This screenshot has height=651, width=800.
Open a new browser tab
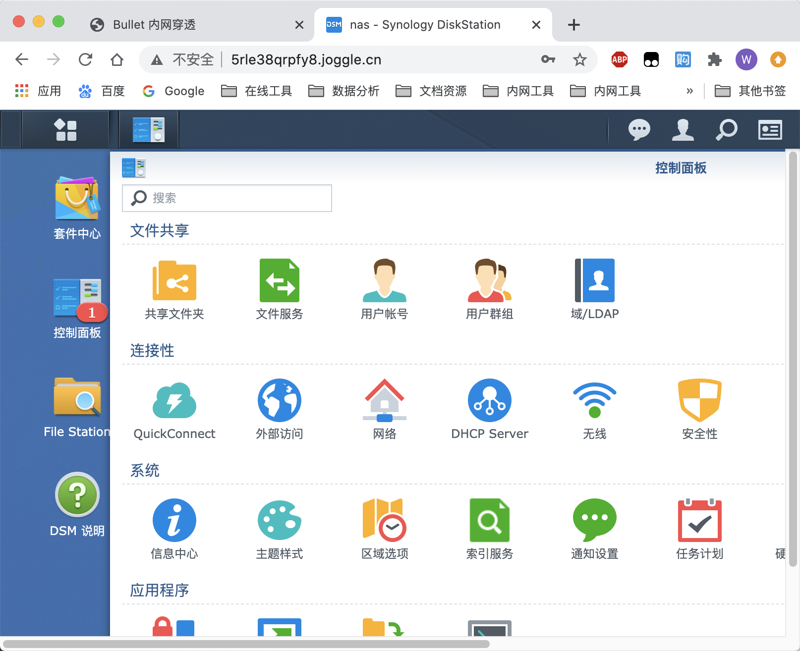coord(574,25)
